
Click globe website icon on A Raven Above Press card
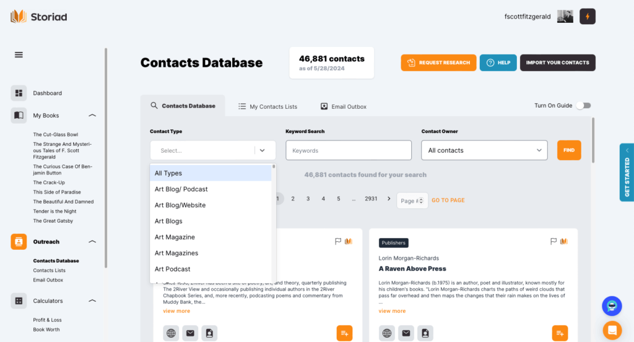[387, 333]
